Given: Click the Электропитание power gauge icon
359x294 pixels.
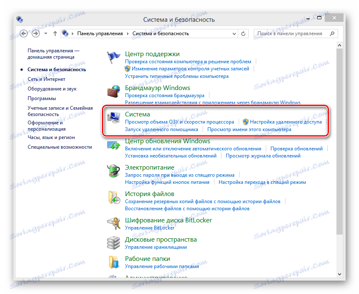Looking at the screenshot, I should 113,171.
